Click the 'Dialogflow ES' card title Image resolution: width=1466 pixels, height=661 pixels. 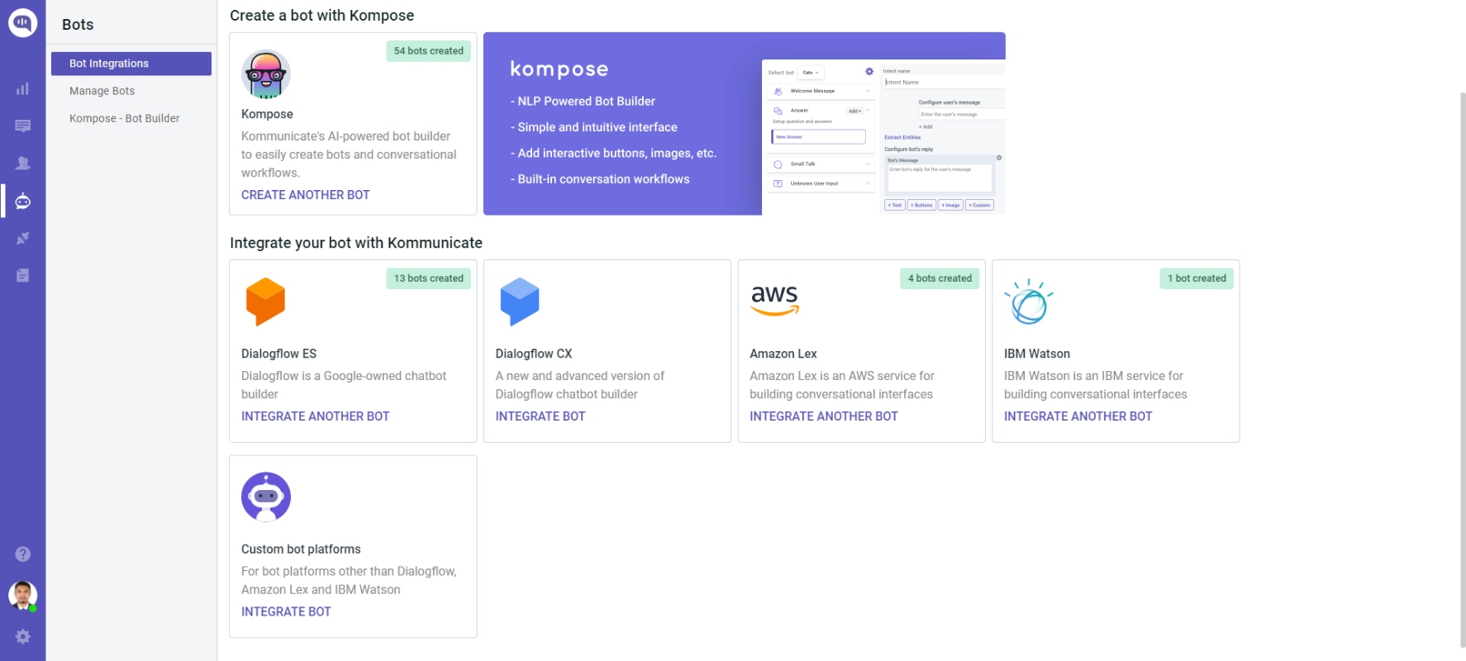(x=279, y=354)
